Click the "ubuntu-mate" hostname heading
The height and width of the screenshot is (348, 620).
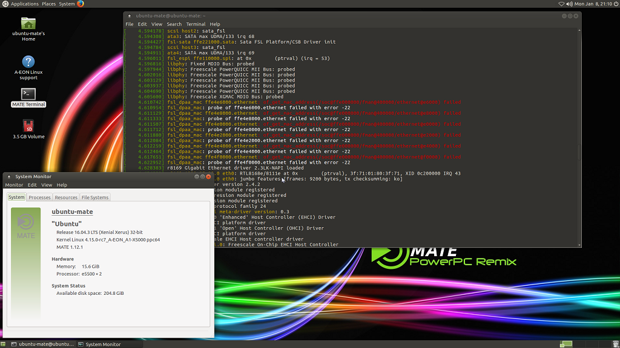click(x=73, y=212)
